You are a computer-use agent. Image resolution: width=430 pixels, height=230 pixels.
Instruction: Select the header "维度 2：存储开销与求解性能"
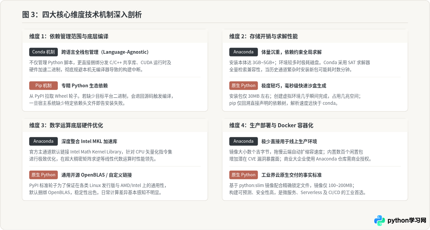point(264,36)
